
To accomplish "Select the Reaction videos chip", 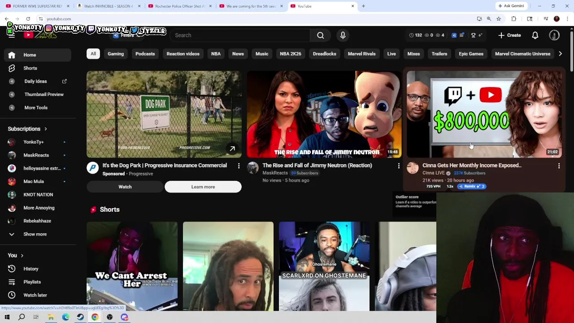I will coord(183,54).
